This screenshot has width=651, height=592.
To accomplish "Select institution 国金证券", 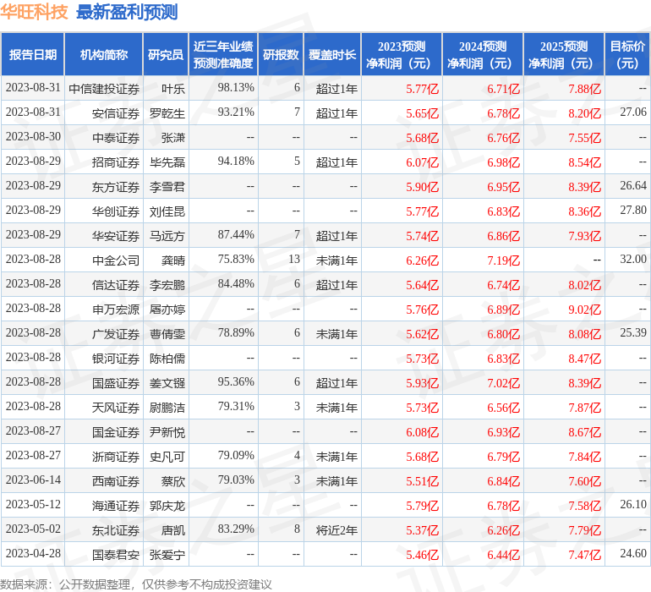I will point(116,431).
